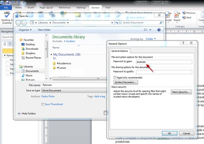Click General Options help question icon
This screenshot has height=144, width=204.
click(x=183, y=43)
